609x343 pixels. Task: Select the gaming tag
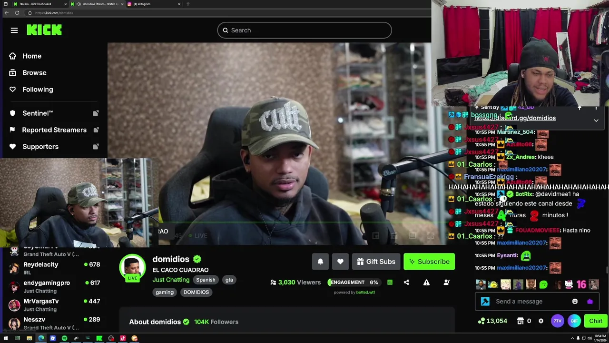[165, 293]
